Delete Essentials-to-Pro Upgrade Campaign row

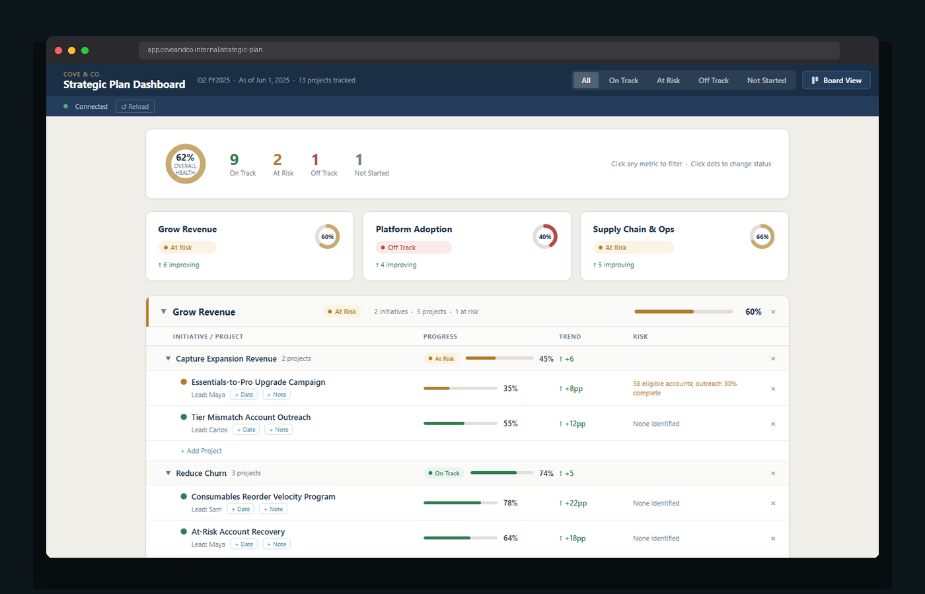click(x=773, y=389)
